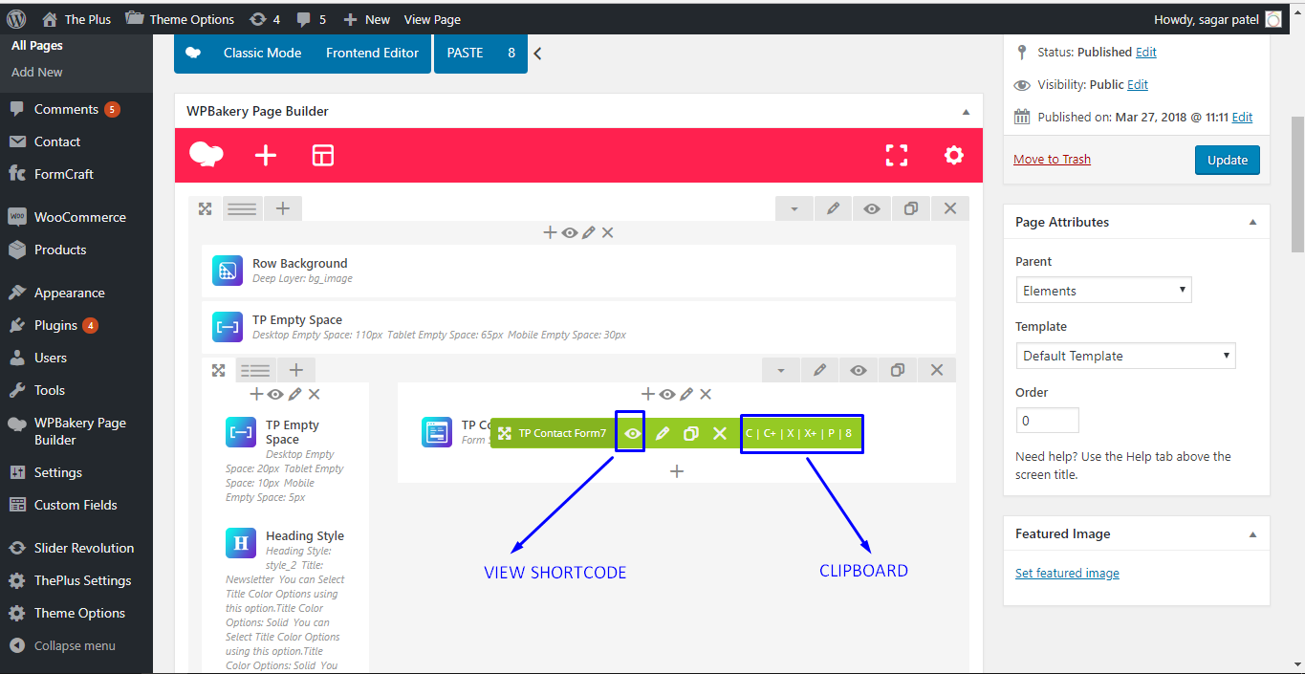Clone the TP Contact Form7 element
The height and width of the screenshot is (674, 1305).
691,433
